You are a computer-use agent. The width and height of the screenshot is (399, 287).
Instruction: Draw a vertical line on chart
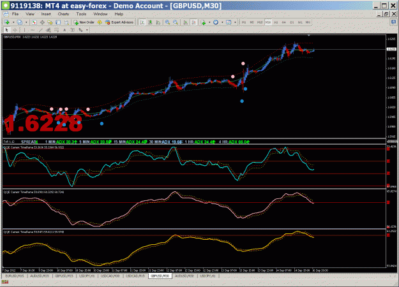pos(24,30)
